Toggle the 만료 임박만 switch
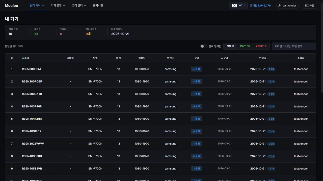The width and height of the screenshot is (323, 181). [x=204, y=46]
